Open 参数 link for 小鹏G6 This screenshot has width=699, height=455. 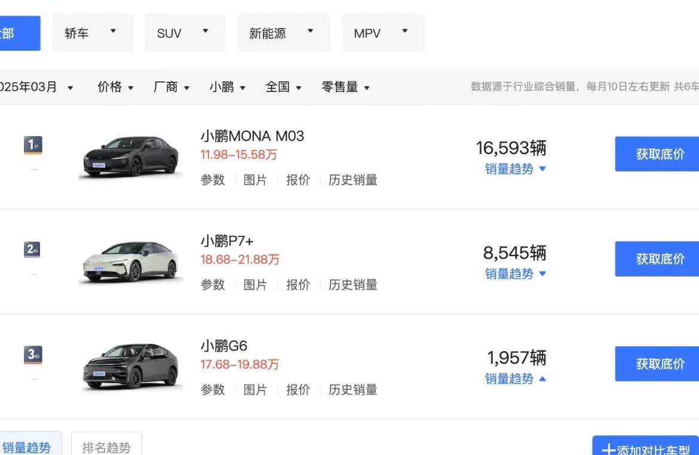click(x=213, y=390)
